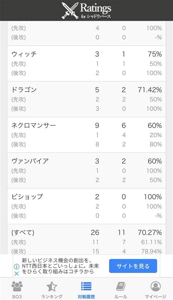
Task: Select the ネクロマンサー class row
Action: click(86, 135)
